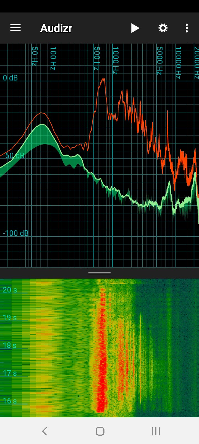Click the -50 dB level label
The width and height of the screenshot is (199, 444).
click(x=14, y=155)
